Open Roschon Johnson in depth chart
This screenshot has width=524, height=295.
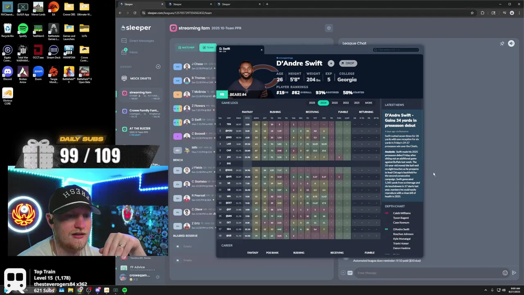click(x=403, y=234)
